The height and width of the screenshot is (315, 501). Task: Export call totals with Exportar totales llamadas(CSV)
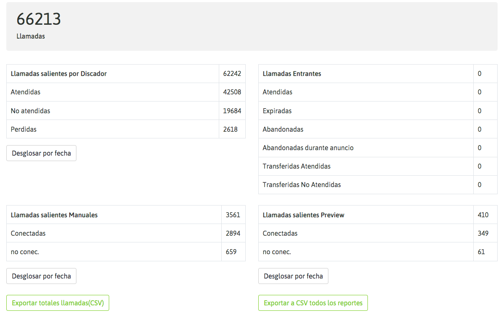point(58,303)
